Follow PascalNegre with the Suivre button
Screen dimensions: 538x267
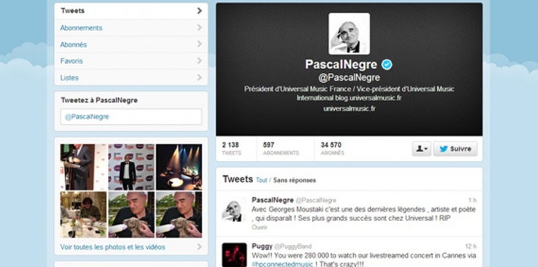click(x=455, y=149)
